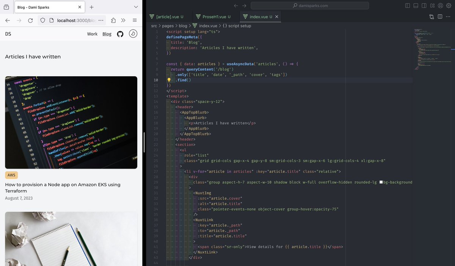Open the browser hamburger menu
Screen dimensions: 455x266
[x=135, y=20]
